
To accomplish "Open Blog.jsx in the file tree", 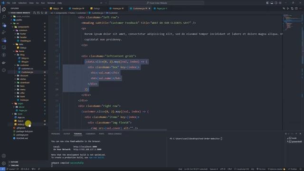I will [25, 62].
